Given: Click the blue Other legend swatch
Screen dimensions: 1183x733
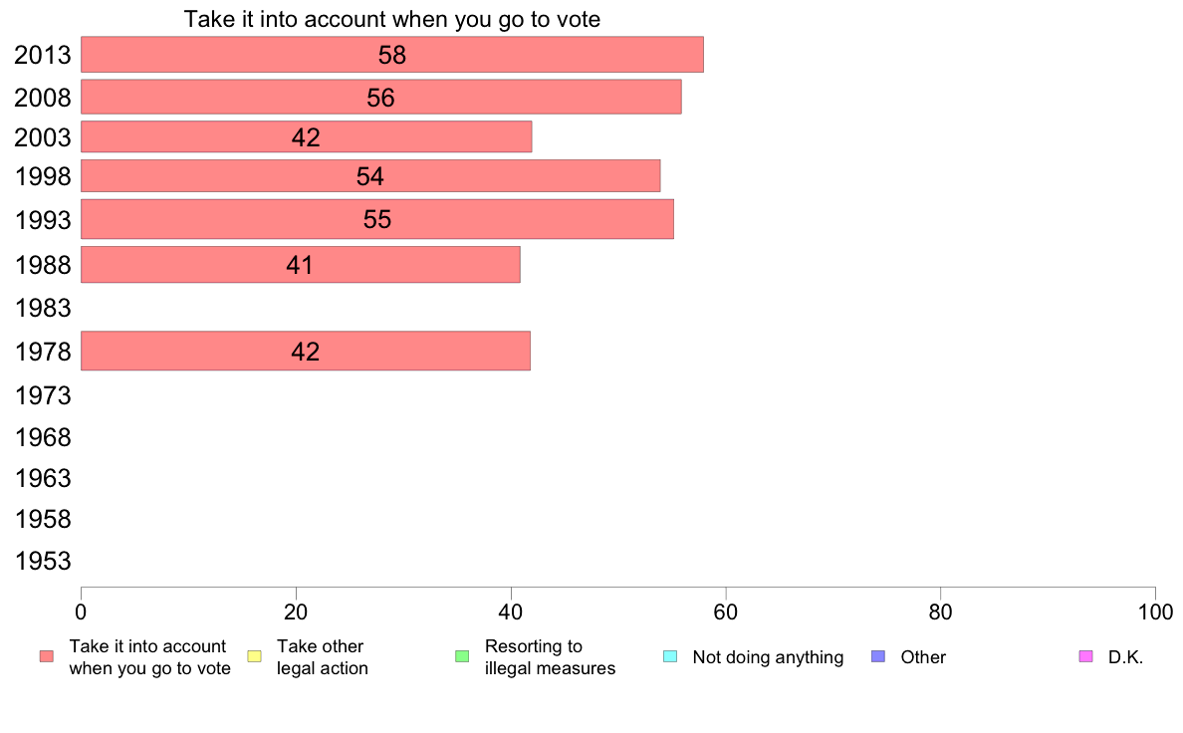Looking at the screenshot, I should 878,656.
